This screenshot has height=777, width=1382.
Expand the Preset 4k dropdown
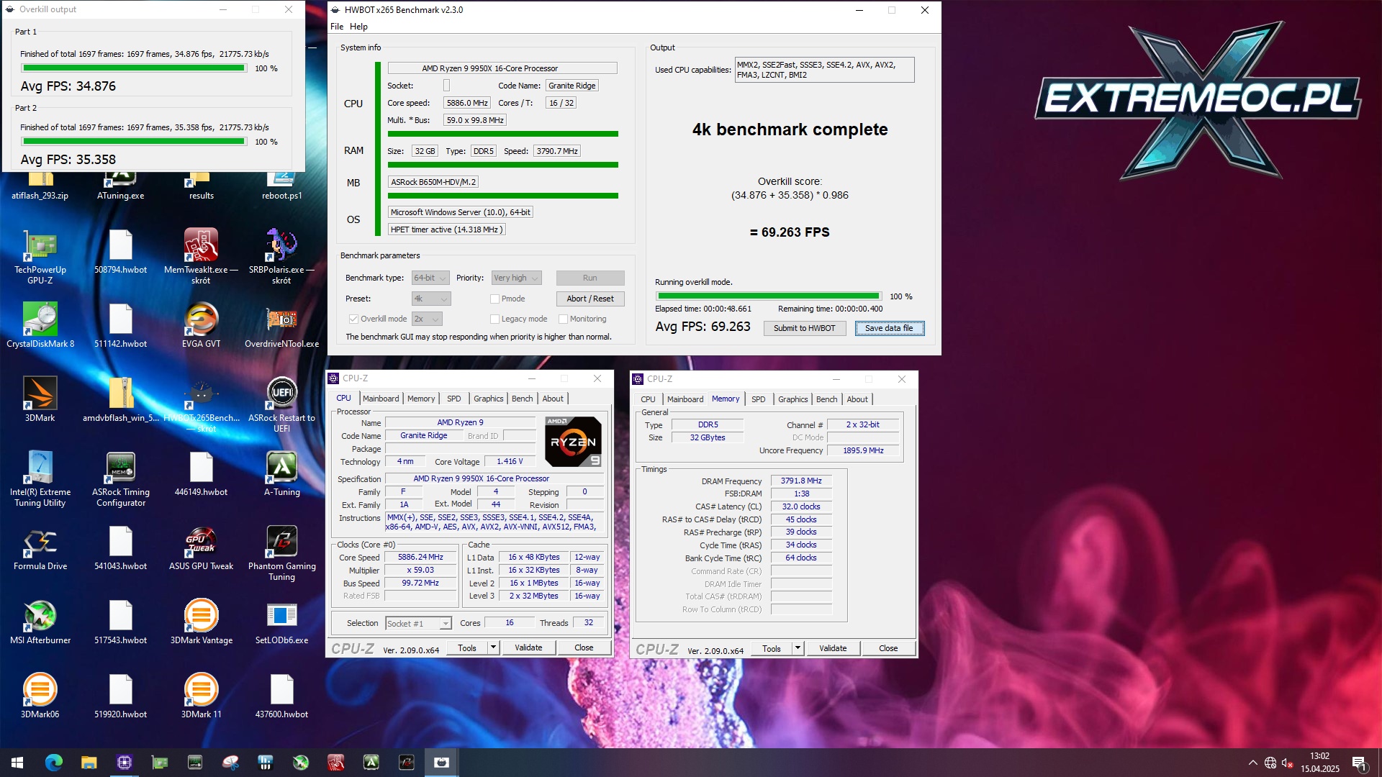click(430, 299)
